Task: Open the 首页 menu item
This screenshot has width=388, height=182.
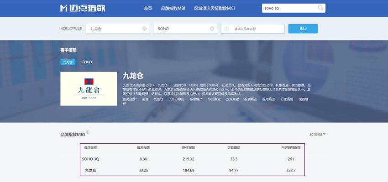Action: pyautogui.click(x=148, y=8)
